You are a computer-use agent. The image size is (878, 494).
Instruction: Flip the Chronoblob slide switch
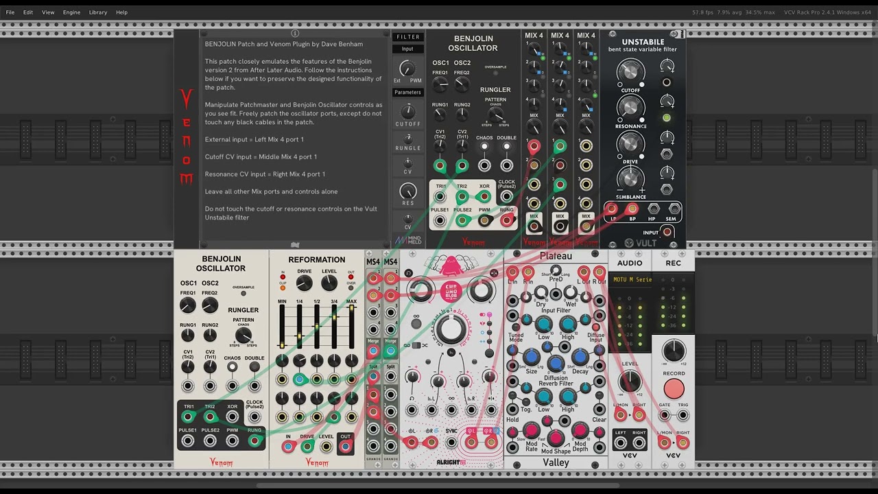[x=416, y=345]
